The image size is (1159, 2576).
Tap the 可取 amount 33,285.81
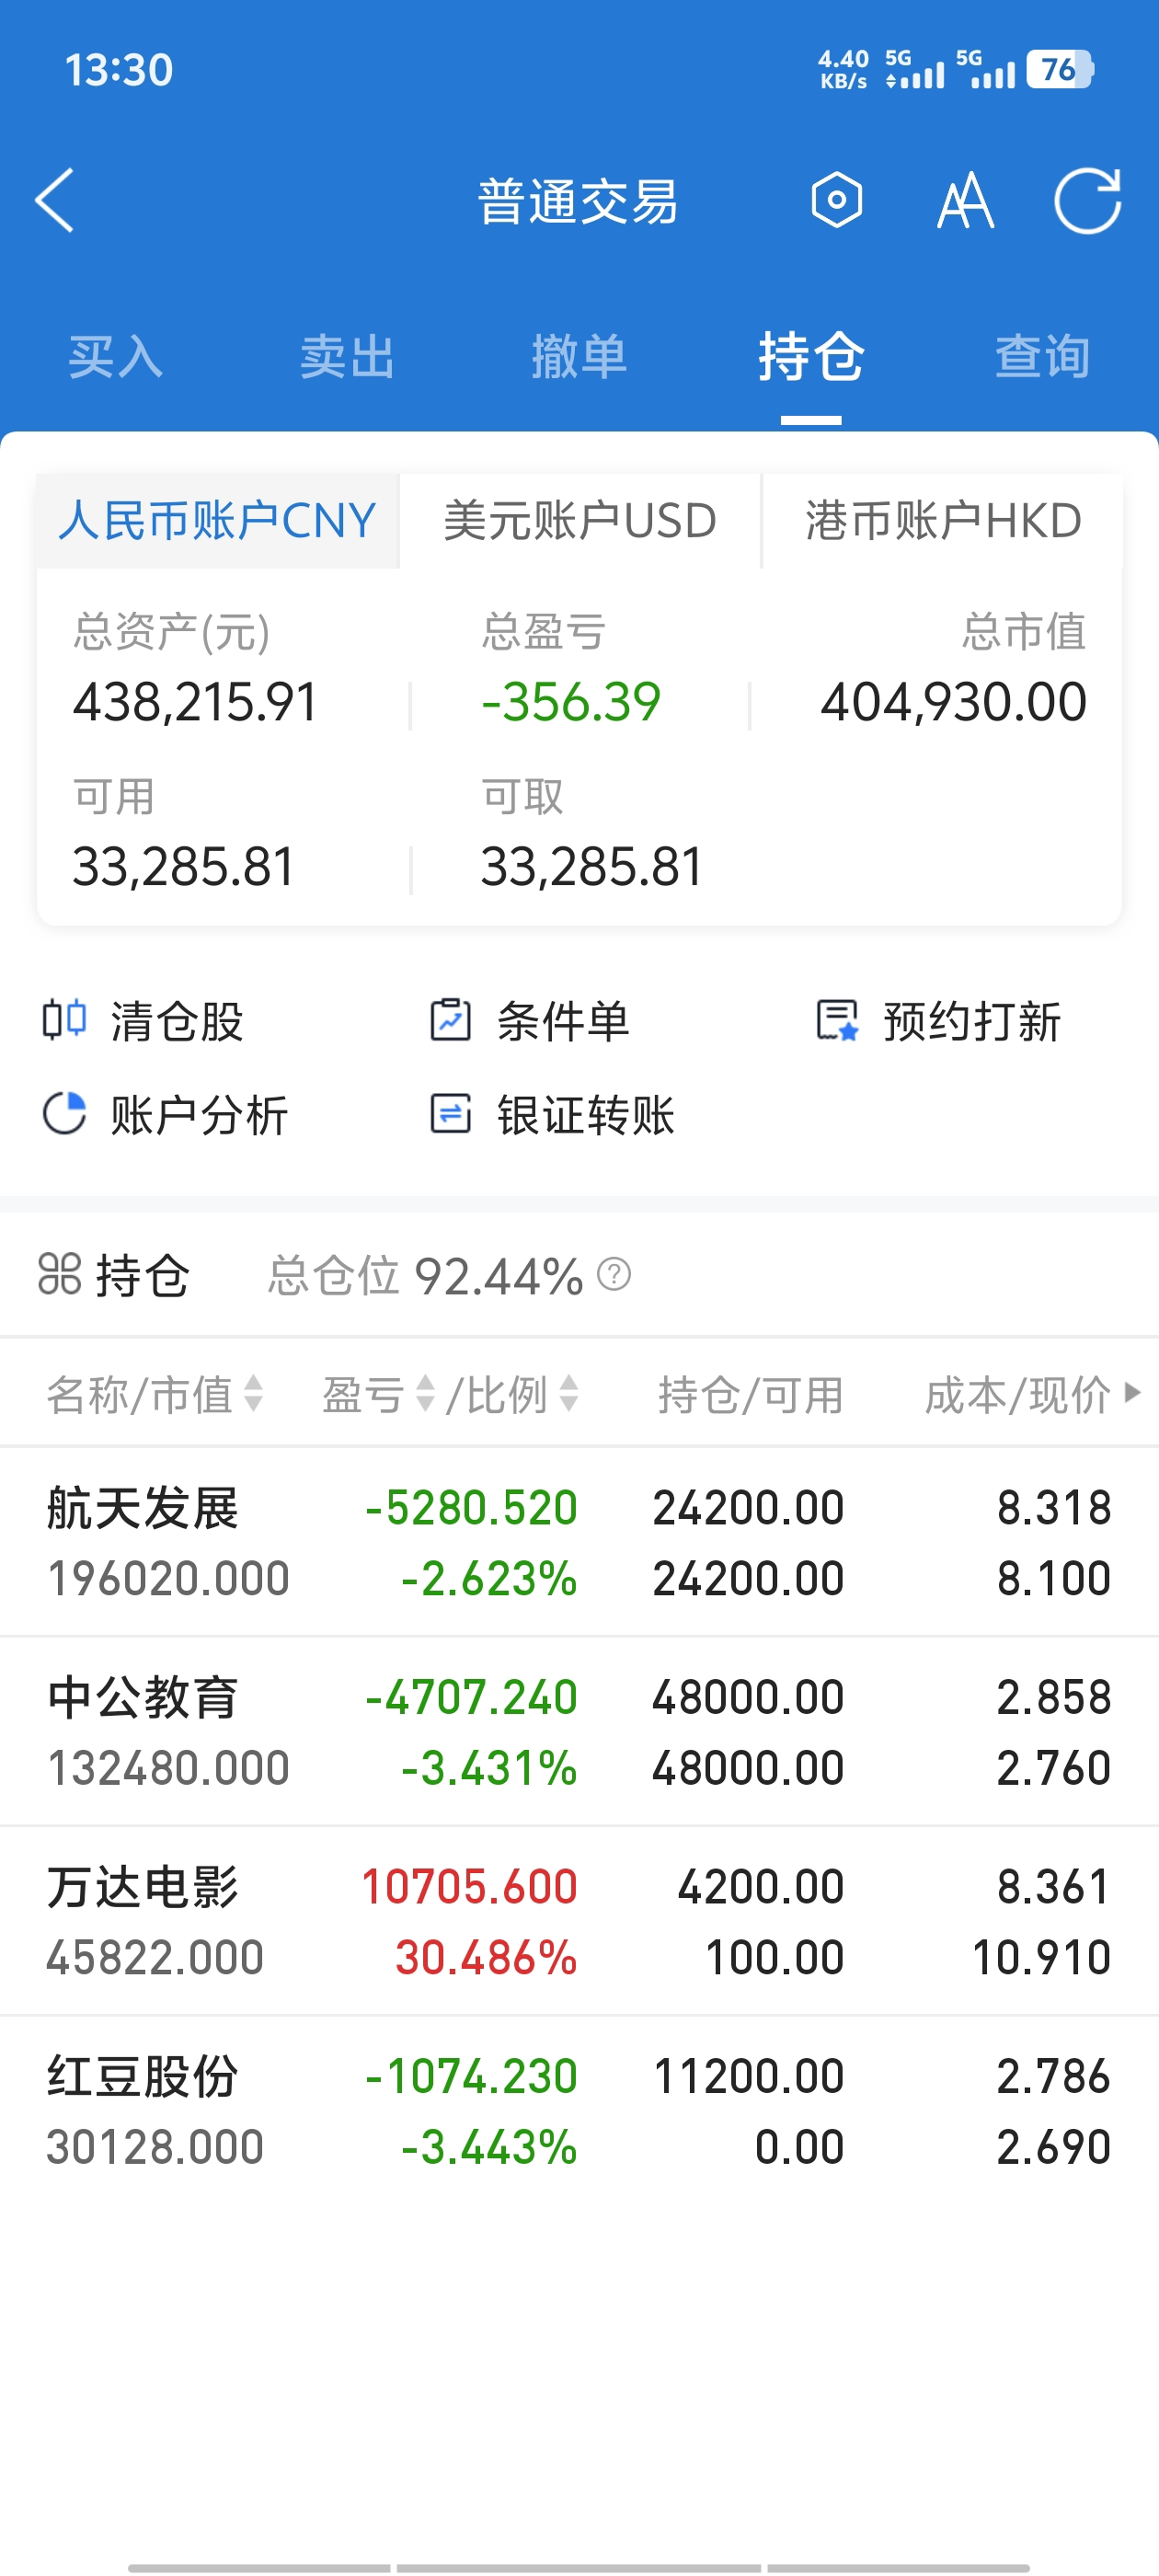tap(592, 866)
